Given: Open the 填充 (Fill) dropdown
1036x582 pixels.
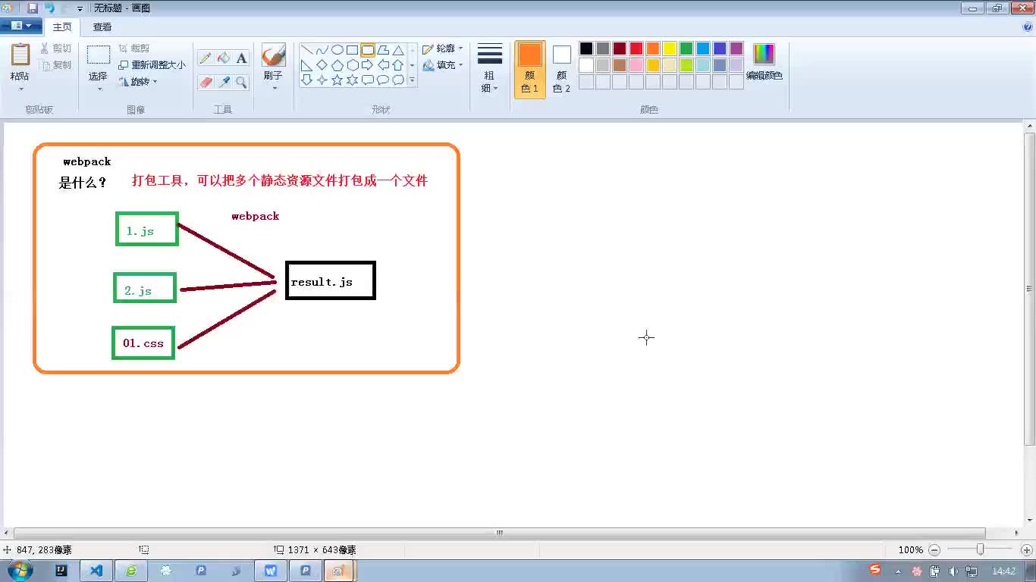Looking at the screenshot, I should click(x=443, y=65).
